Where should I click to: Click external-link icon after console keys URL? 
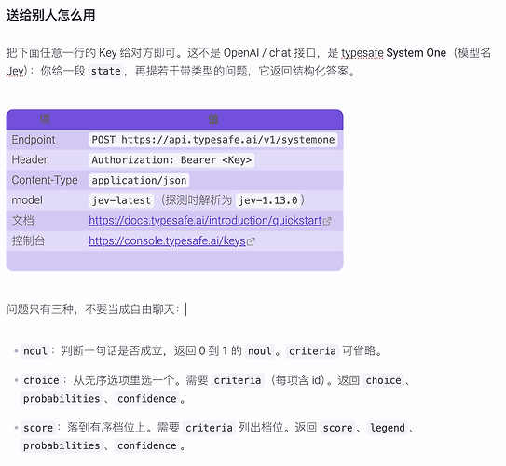(251, 241)
